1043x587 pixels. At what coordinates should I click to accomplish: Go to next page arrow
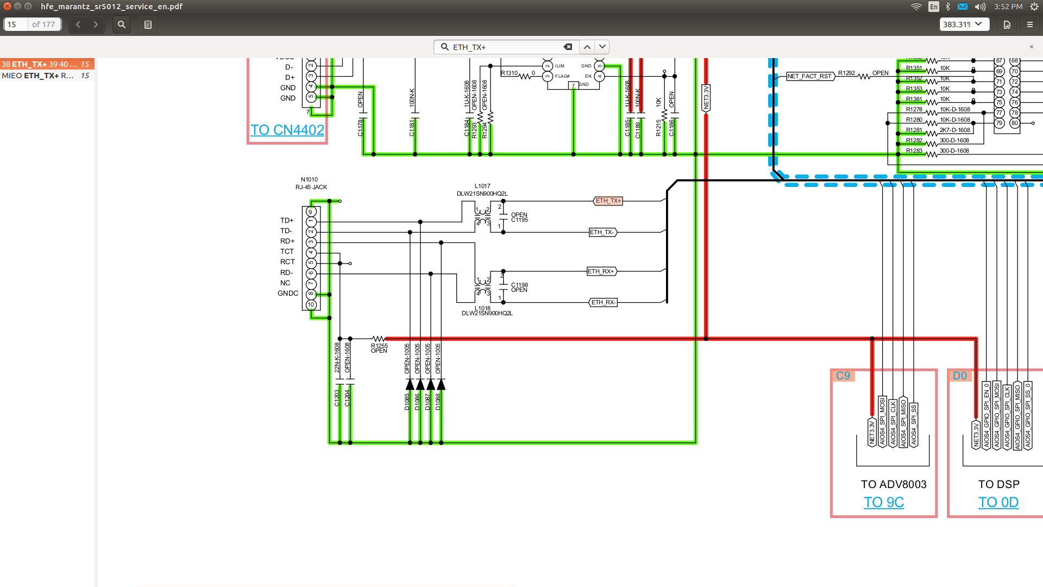pyautogui.click(x=96, y=24)
